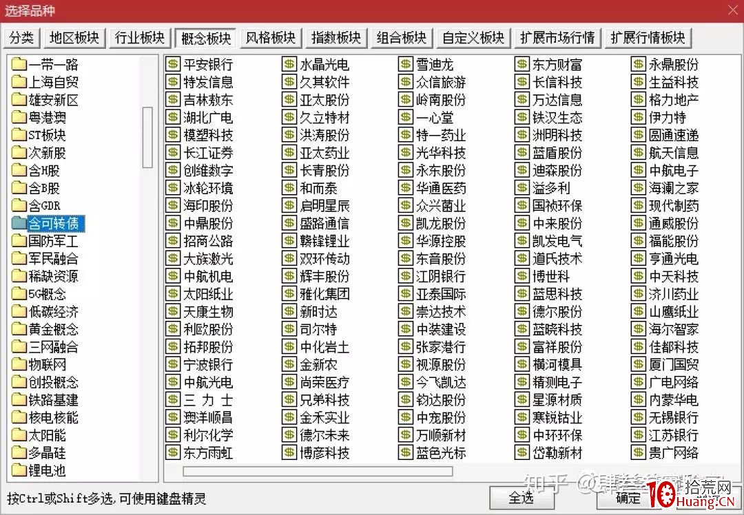Choose the 物联网 category

pos(47,364)
